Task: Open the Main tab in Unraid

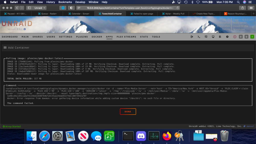Action: (x=25, y=37)
